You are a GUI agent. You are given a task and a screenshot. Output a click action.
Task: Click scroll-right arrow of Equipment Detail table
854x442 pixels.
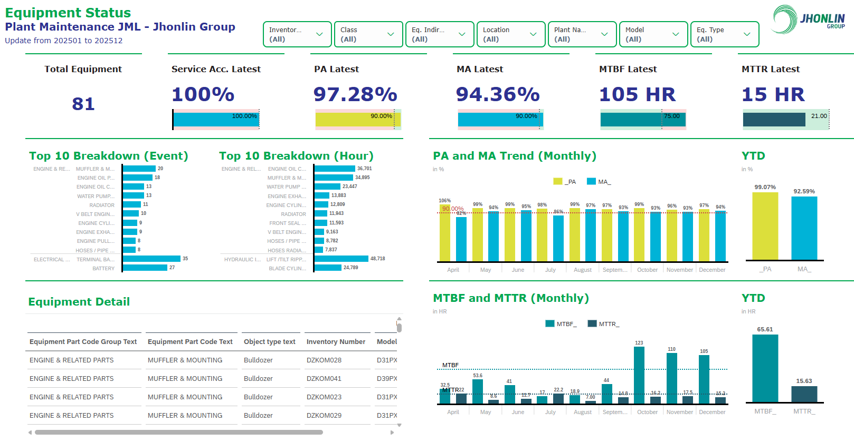392,433
